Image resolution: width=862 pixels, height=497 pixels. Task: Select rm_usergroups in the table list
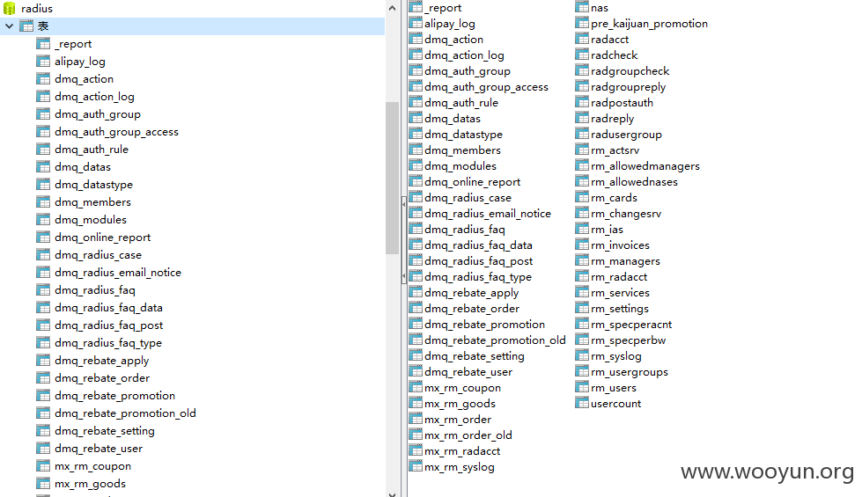[630, 372]
